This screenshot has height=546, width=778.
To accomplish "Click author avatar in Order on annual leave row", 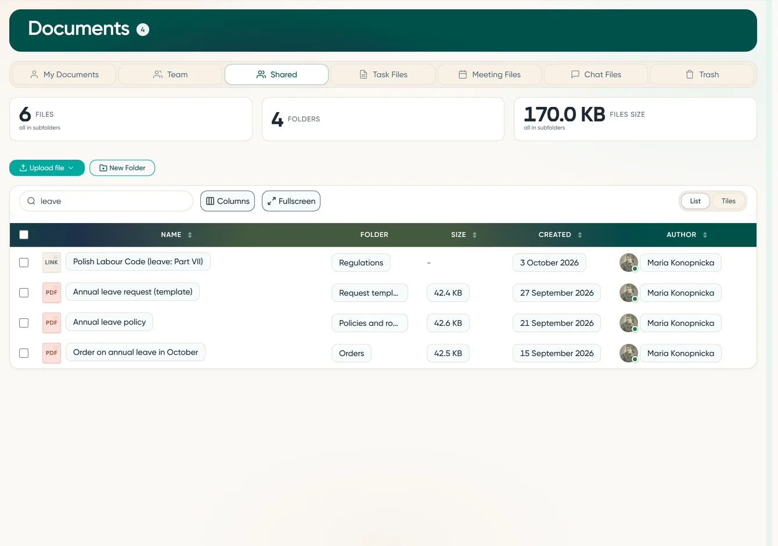I will [629, 353].
